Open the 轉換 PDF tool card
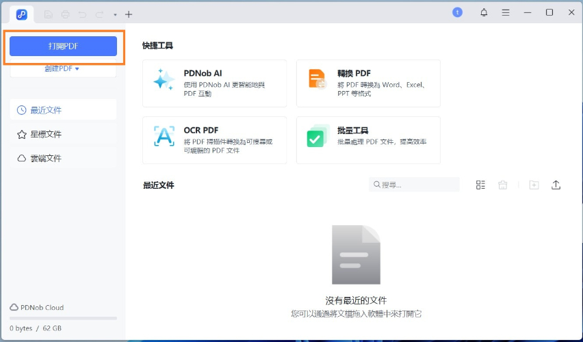 368,83
